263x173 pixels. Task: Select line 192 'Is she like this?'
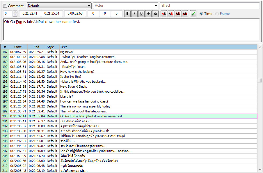129,77
